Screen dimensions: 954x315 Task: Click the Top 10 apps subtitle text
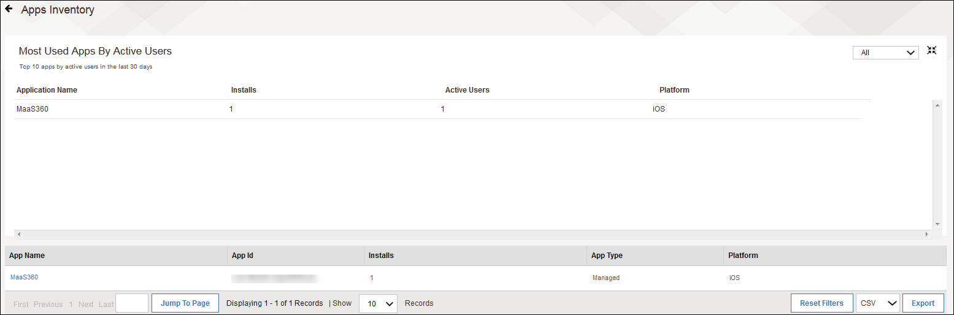[x=86, y=67]
